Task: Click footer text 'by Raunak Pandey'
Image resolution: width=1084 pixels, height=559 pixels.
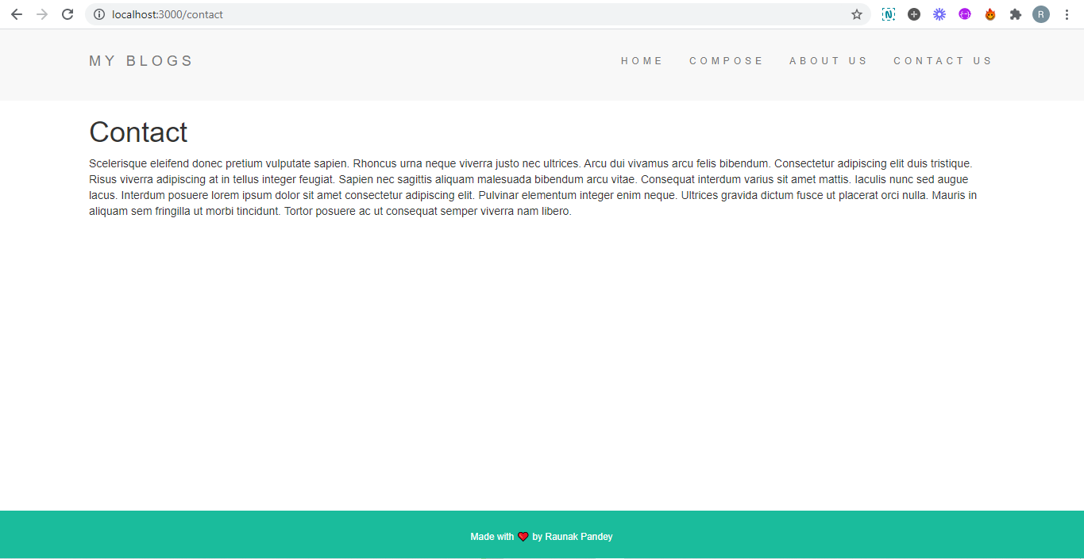Action: coord(573,537)
